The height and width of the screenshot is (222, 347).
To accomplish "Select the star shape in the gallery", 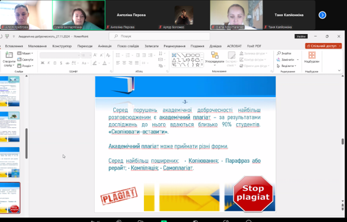I will 197,65.
